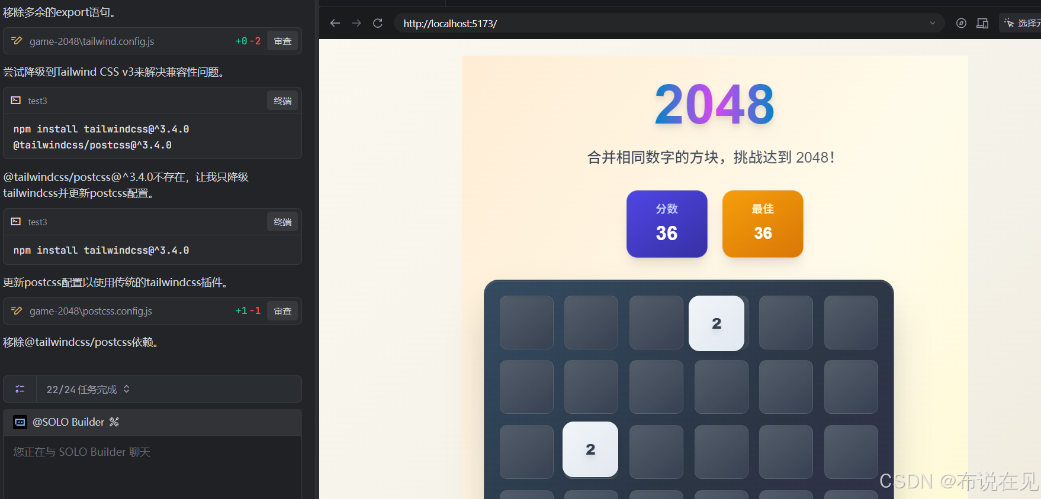Click the +1 -1 diff stats
Image resolution: width=1041 pixels, height=499 pixels.
248,311
